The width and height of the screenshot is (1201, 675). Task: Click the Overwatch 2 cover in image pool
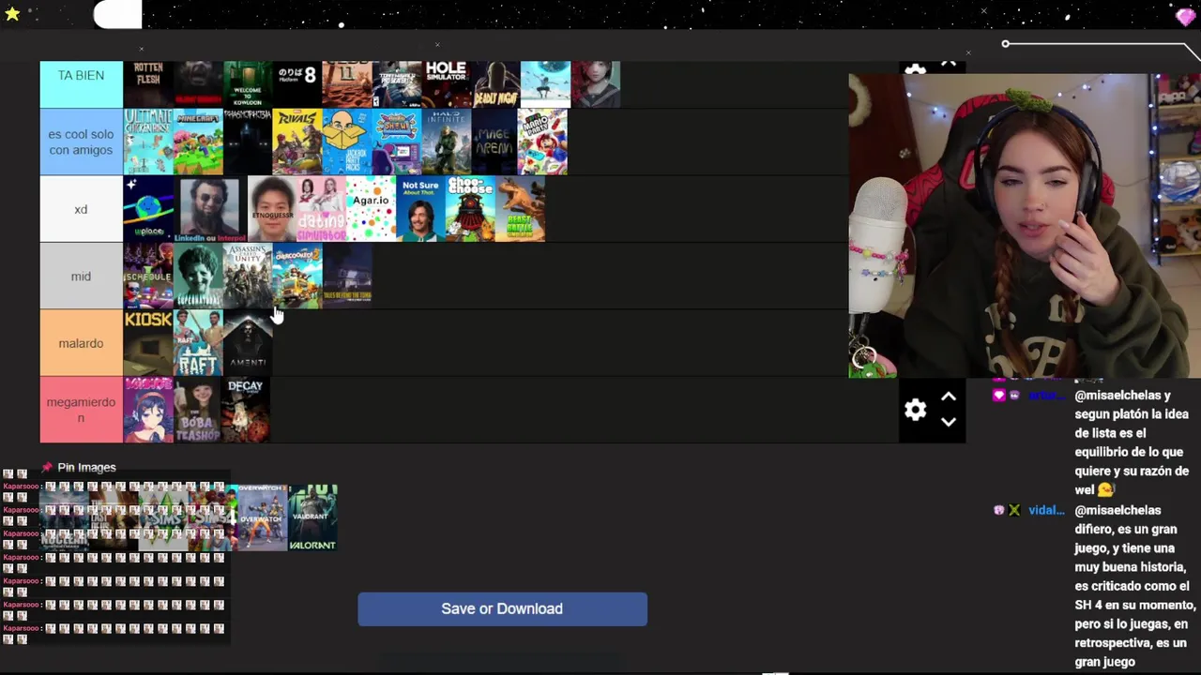coord(262,517)
